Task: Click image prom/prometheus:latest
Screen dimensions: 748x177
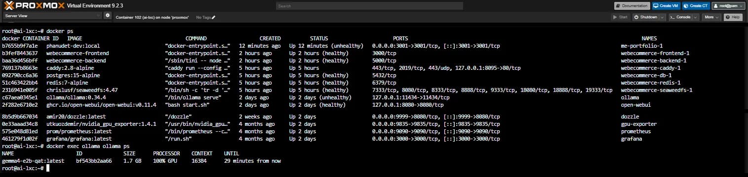Action: (x=79, y=131)
